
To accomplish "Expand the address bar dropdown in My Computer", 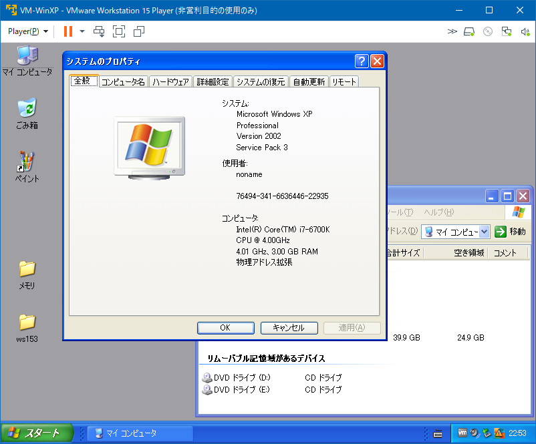I will 484,232.
